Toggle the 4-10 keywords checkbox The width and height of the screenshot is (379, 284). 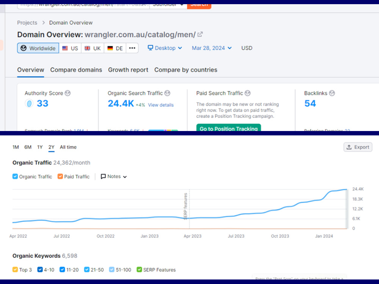pyautogui.click(x=40, y=270)
